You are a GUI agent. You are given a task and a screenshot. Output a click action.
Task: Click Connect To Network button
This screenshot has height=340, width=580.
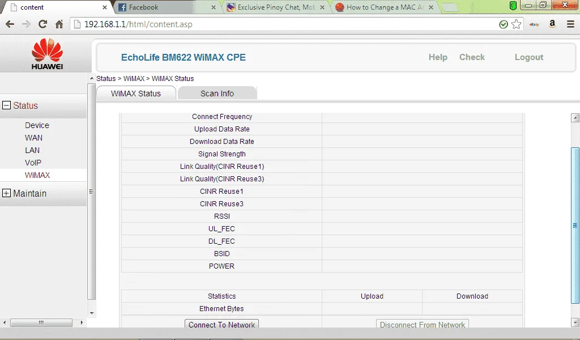[x=221, y=325]
